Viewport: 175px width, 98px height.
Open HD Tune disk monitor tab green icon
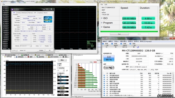22,55
